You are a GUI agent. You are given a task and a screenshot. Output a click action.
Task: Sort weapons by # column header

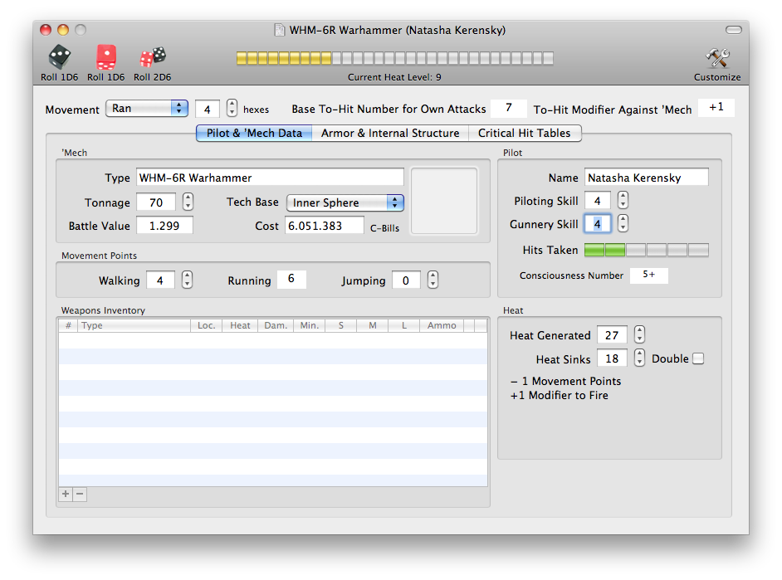tap(68, 325)
